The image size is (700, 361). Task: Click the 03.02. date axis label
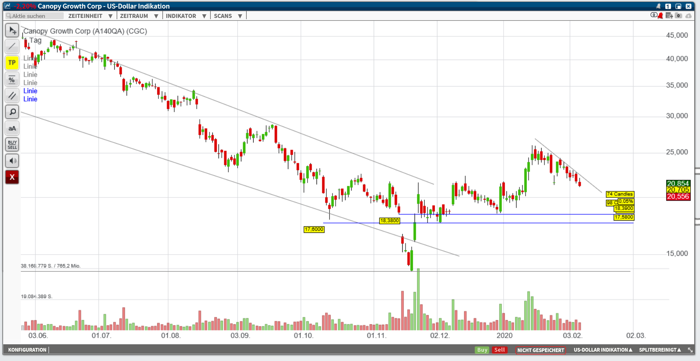(573, 335)
